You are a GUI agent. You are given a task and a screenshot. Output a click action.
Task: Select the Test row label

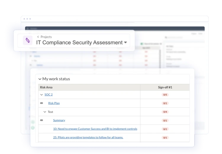51,112
